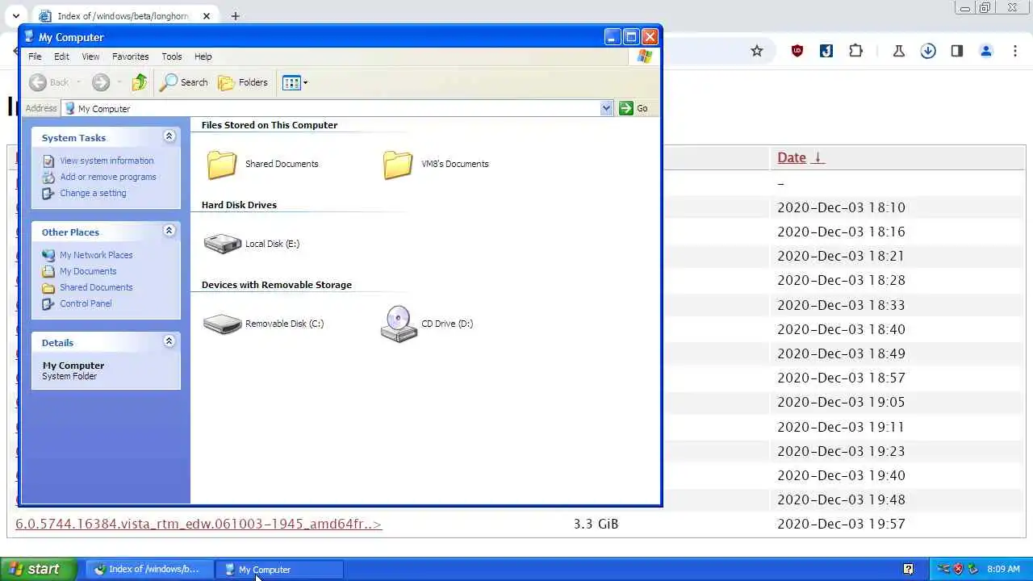Open Shared Documents in Other Places
The height and width of the screenshot is (581, 1033).
click(x=96, y=287)
